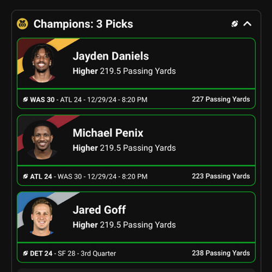This screenshot has height=272, width=272.
Task: Open ATL 24 - WAS 30 game details
Action: pos(89,176)
